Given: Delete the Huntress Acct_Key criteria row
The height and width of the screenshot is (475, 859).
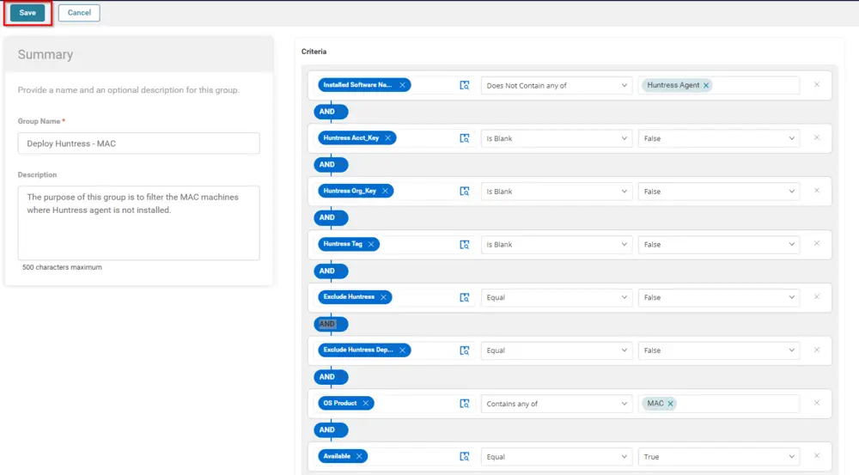Looking at the screenshot, I should tap(816, 138).
